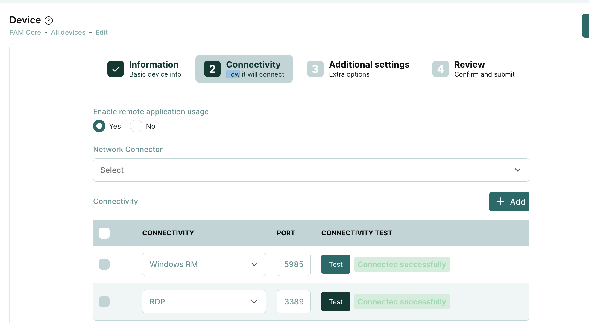Open the All devices breadcrumb link
Image resolution: width=589 pixels, height=323 pixels.
pyautogui.click(x=68, y=32)
